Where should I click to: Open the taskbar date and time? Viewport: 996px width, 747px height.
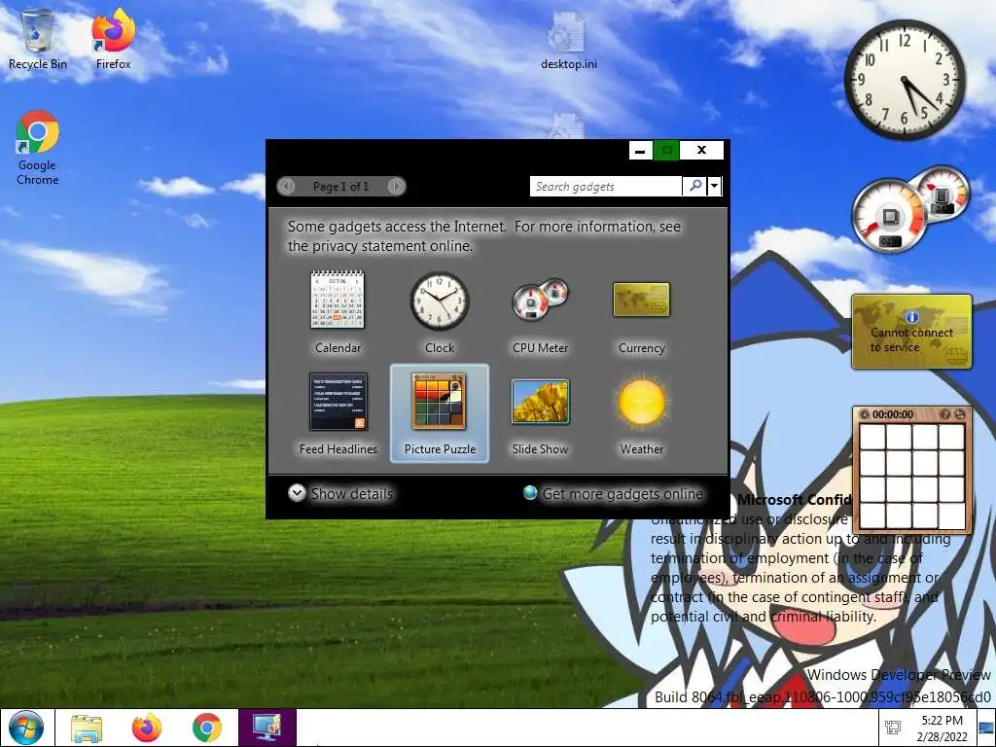coord(942,729)
